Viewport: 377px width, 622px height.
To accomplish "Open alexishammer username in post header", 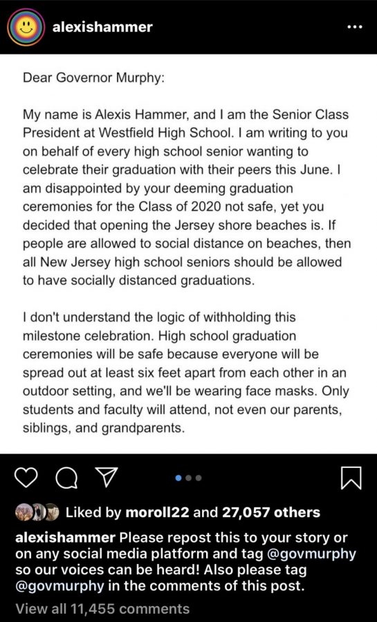I will (102, 27).
